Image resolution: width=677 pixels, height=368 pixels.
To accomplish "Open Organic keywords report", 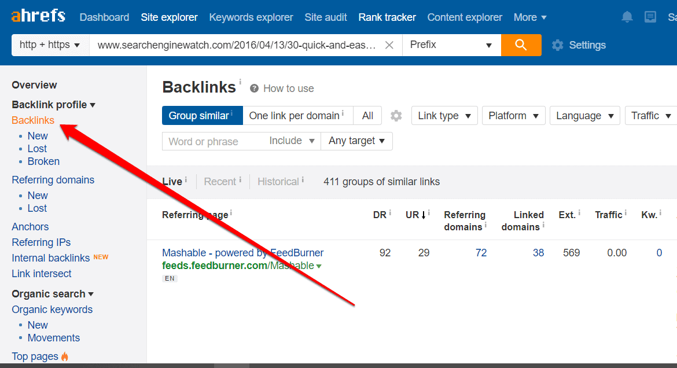I will point(52,310).
